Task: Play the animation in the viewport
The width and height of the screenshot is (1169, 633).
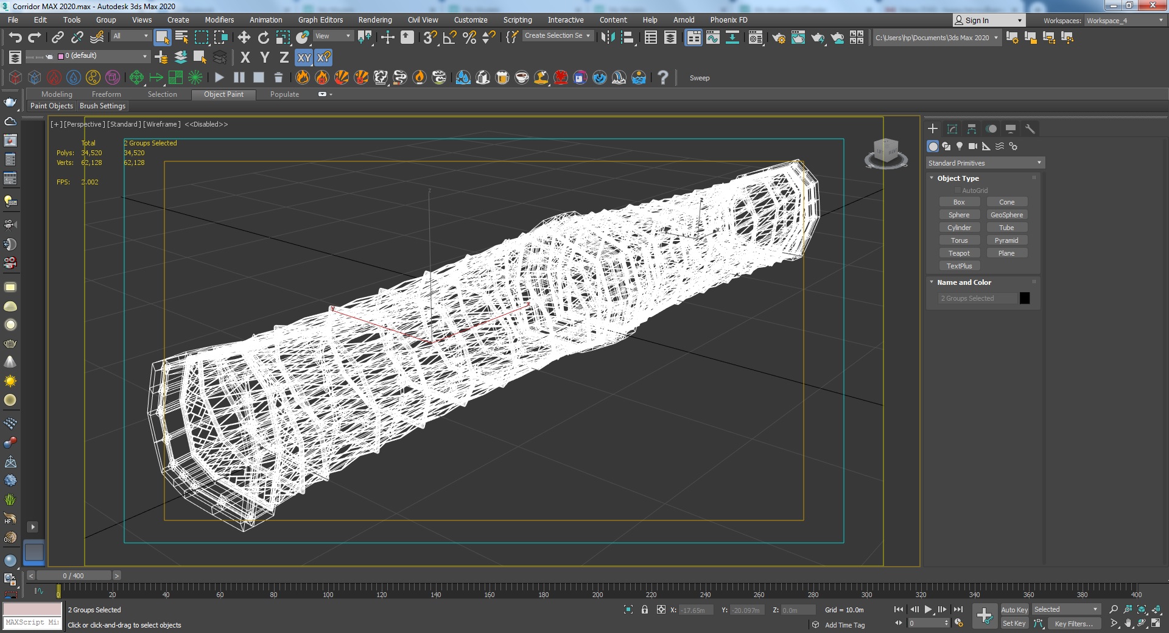Action: coord(928,609)
